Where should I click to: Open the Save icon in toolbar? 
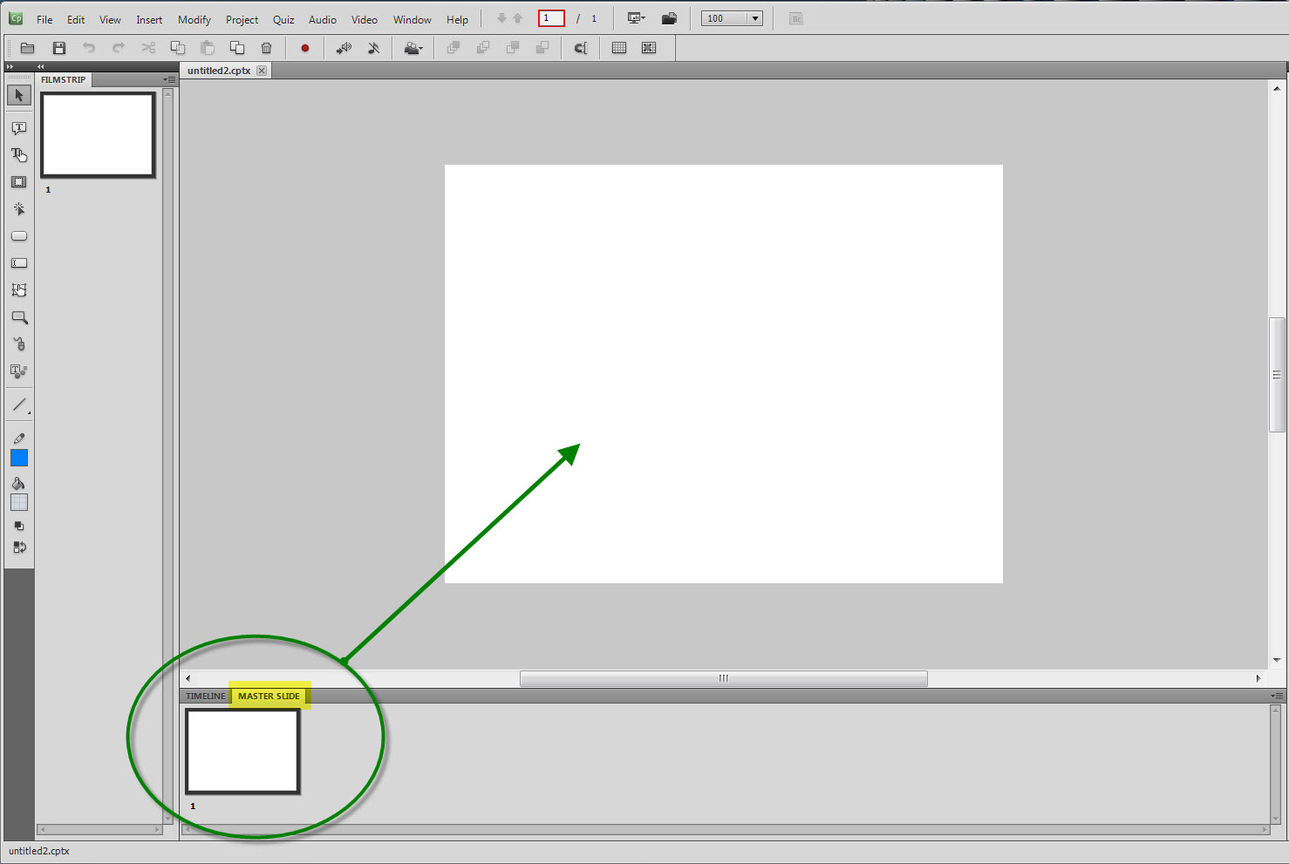coord(59,48)
